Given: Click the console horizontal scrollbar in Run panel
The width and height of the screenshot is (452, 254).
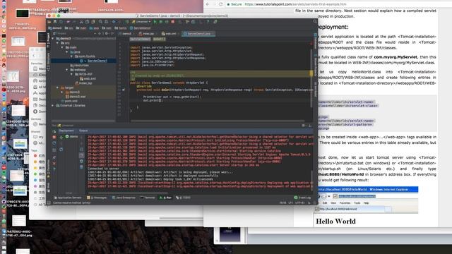Looking at the screenshot, I should click(127, 193).
